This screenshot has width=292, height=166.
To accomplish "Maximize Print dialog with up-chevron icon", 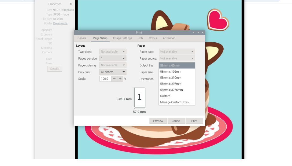I will coord(198,33).
